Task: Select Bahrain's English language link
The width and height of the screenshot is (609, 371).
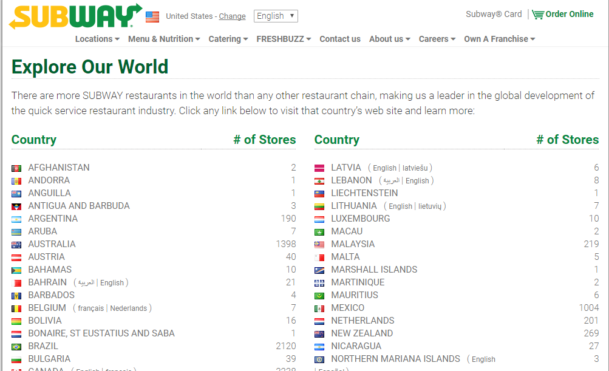Action: pyautogui.click(x=112, y=283)
